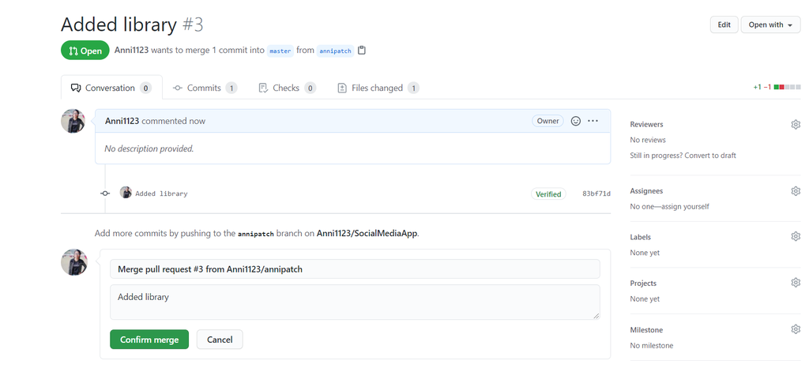The width and height of the screenshot is (809, 368).
Task: Click the Milestone gear icon
Action: pos(796,329)
